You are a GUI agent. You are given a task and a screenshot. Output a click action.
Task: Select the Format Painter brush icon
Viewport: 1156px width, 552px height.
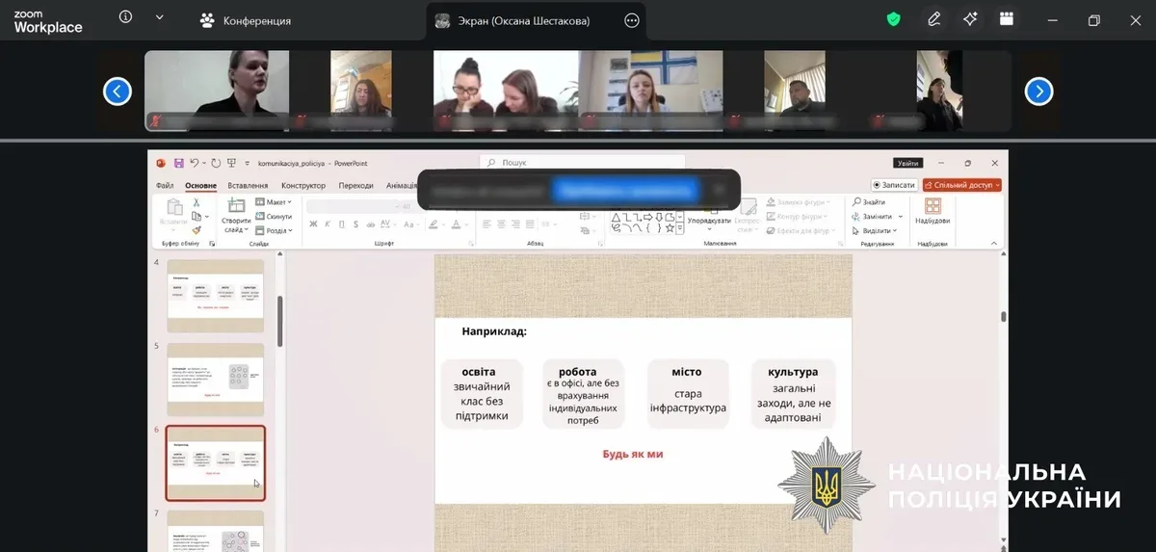[197, 229]
